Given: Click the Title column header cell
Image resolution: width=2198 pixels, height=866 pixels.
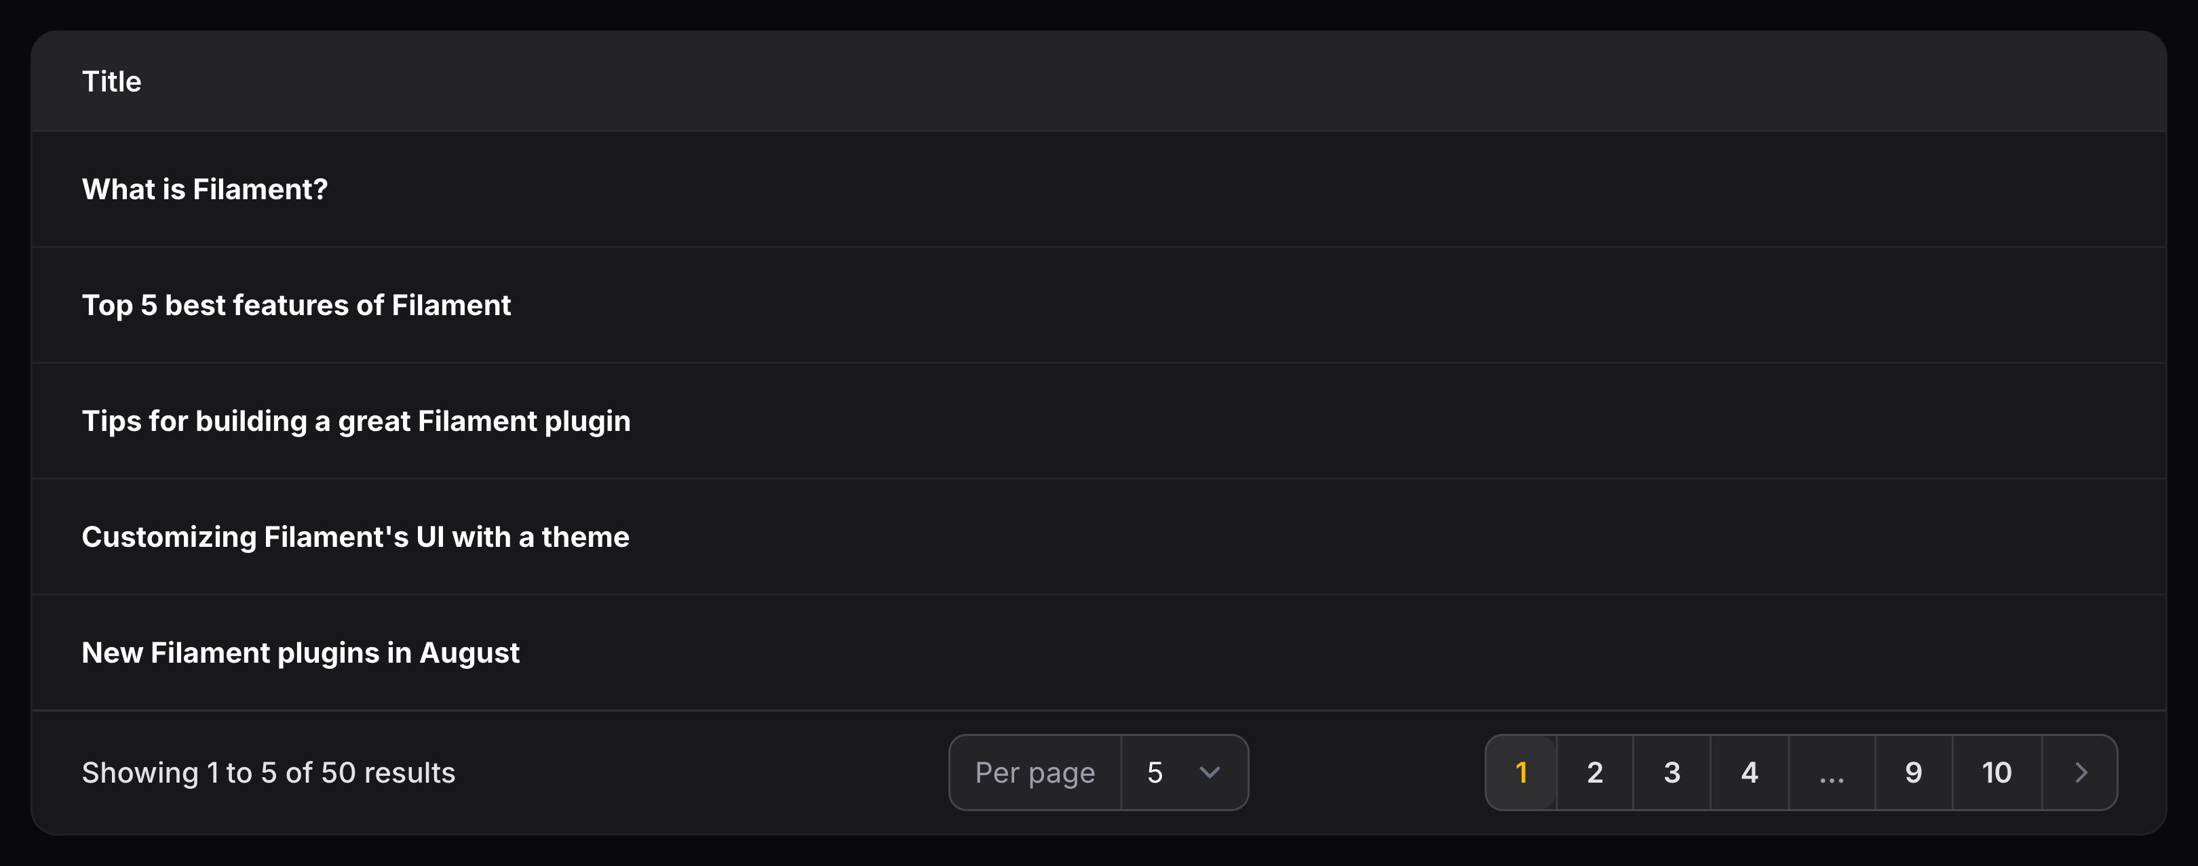Looking at the screenshot, I should [x=112, y=81].
